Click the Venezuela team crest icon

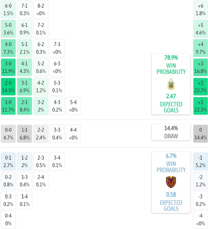coord(171,182)
